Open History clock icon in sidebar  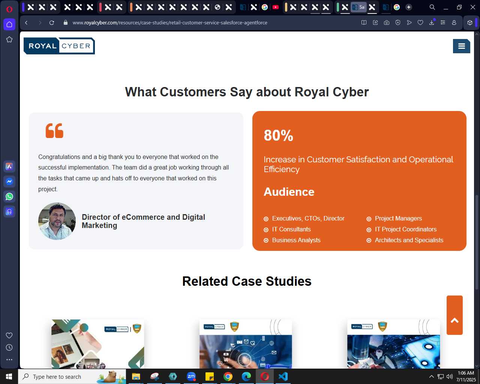[9, 347]
